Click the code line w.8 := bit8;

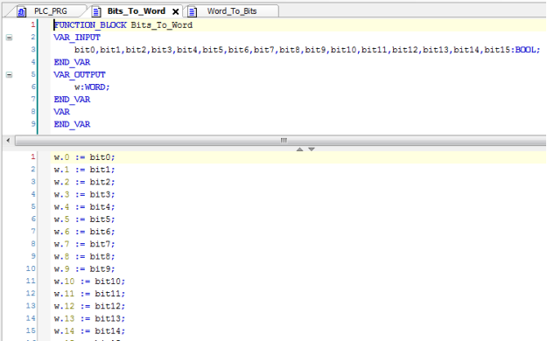(84, 256)
